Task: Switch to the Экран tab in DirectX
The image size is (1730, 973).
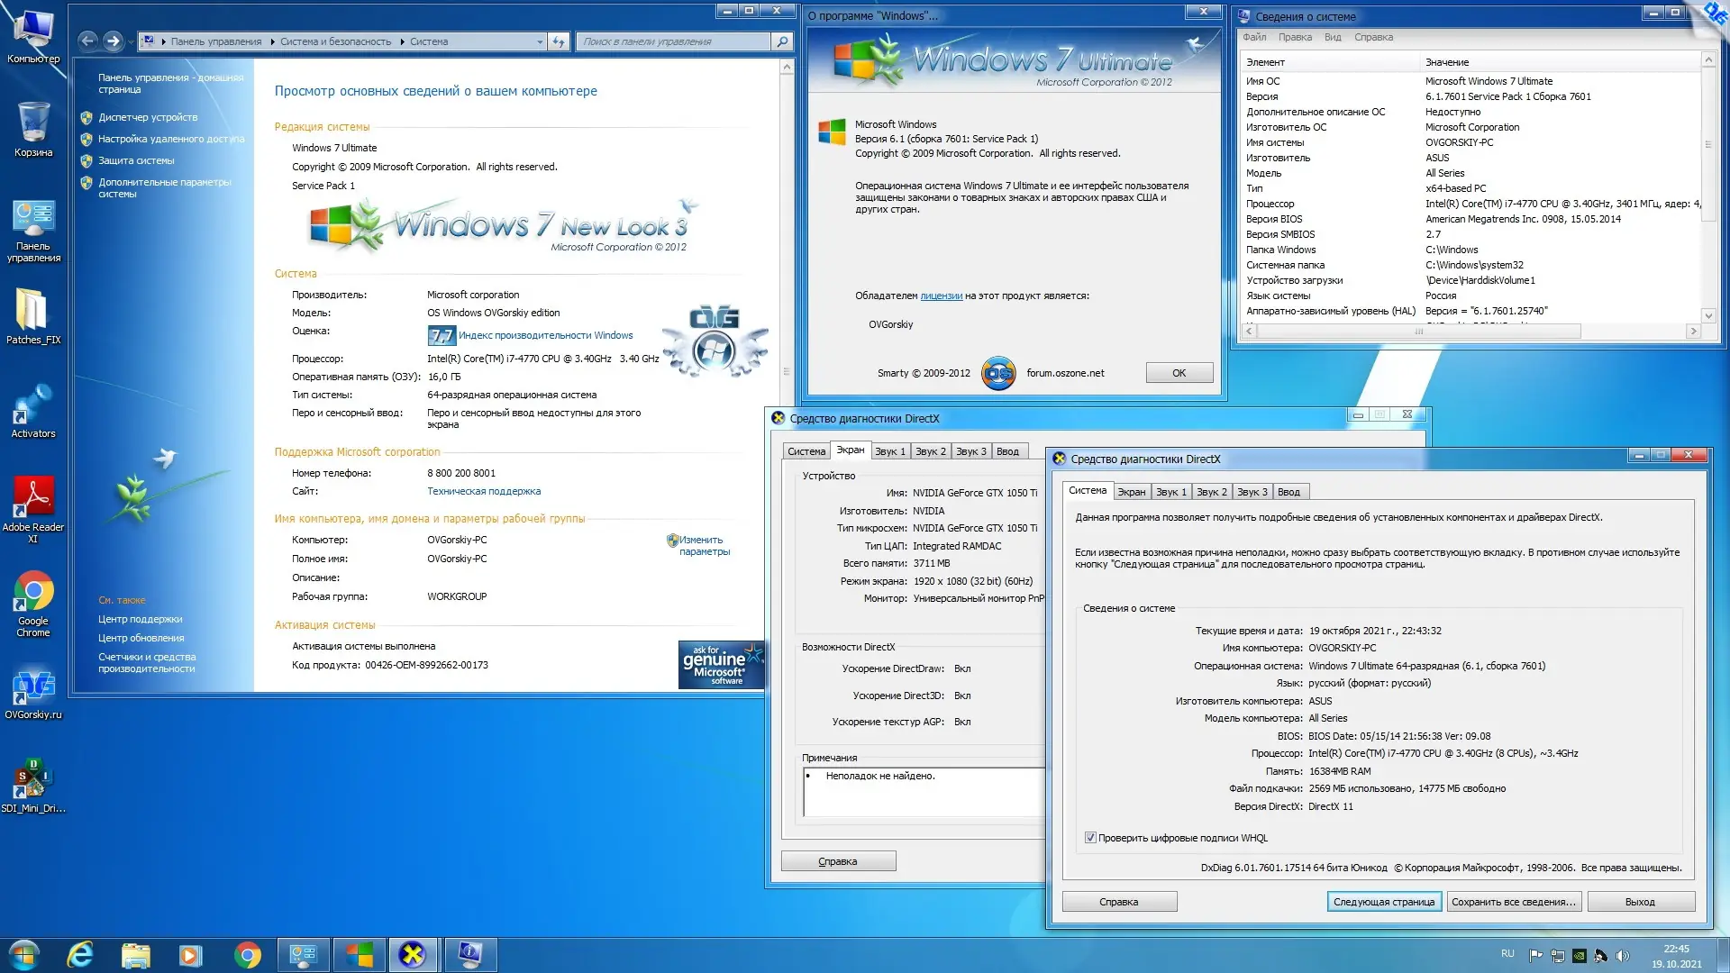Action: pyautogui.click(x=1131, y=492)
